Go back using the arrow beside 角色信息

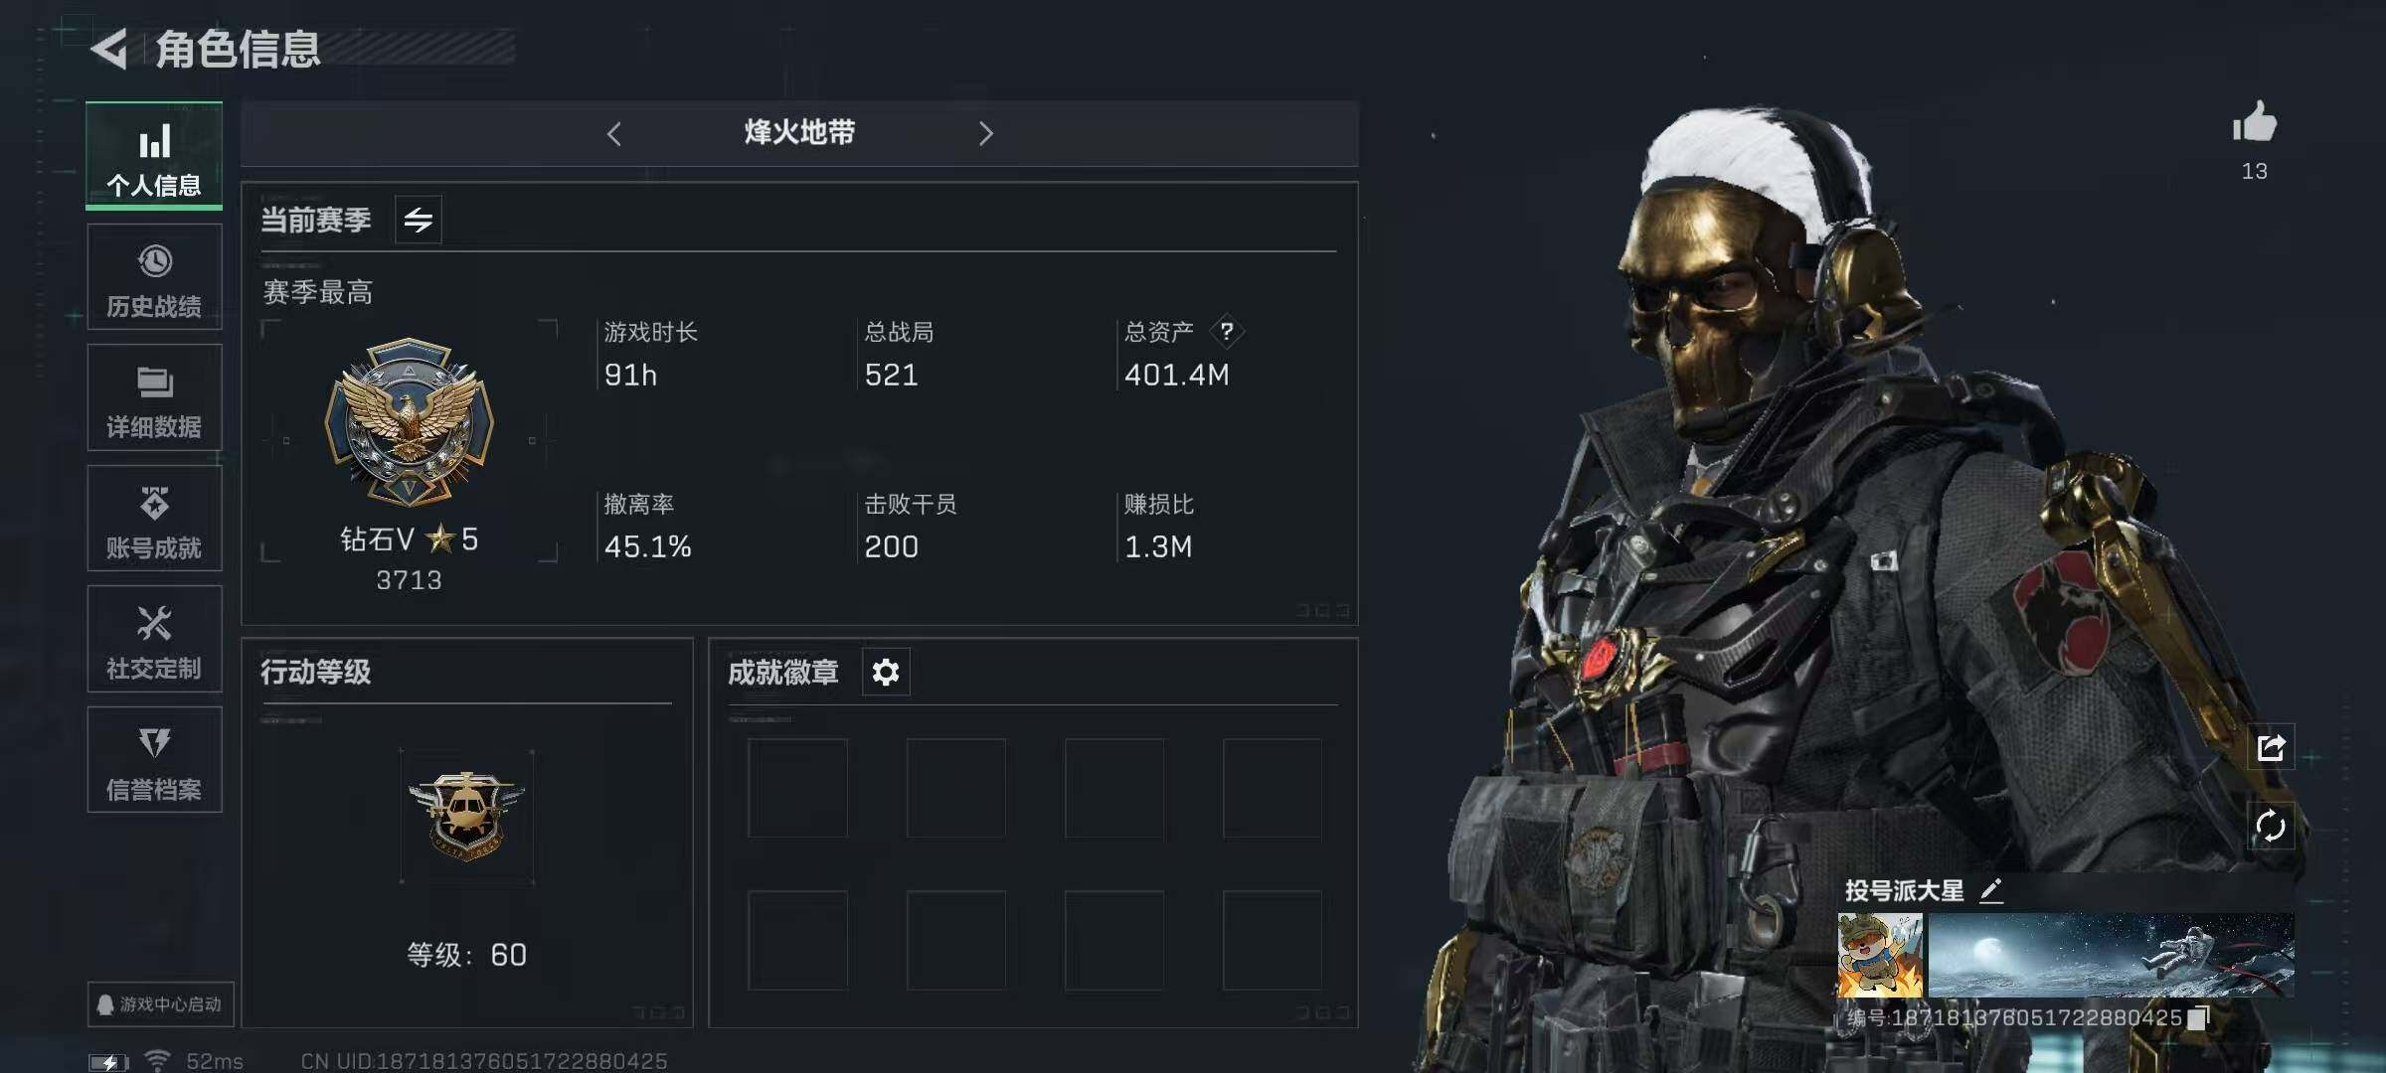[109, 49]
